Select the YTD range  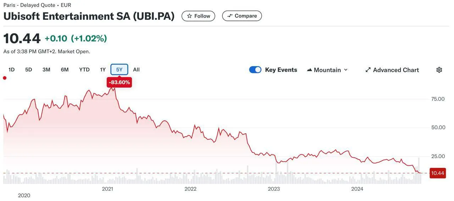point(84,70)
